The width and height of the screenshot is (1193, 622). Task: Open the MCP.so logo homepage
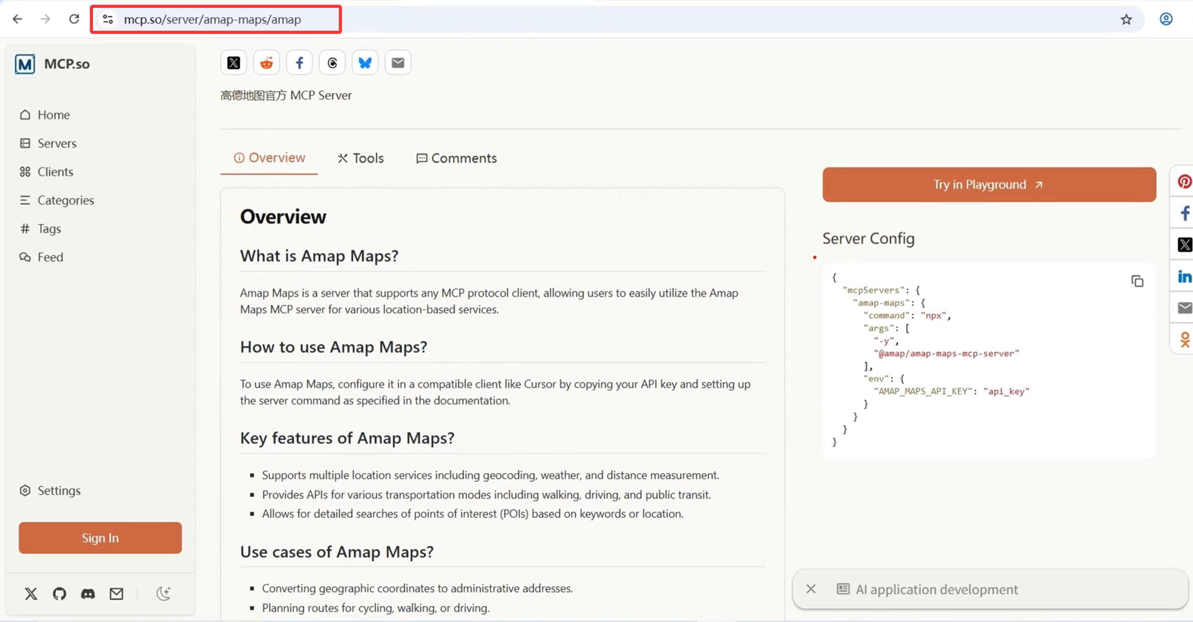point(52,64)
